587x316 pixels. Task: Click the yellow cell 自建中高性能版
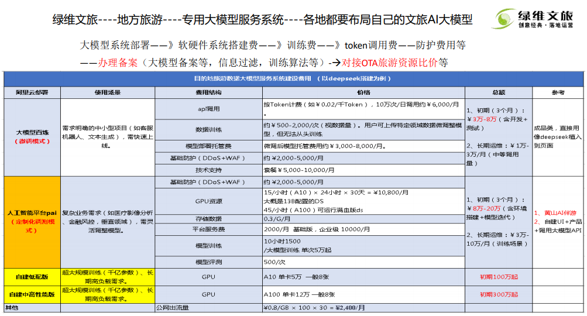(32, 295)
